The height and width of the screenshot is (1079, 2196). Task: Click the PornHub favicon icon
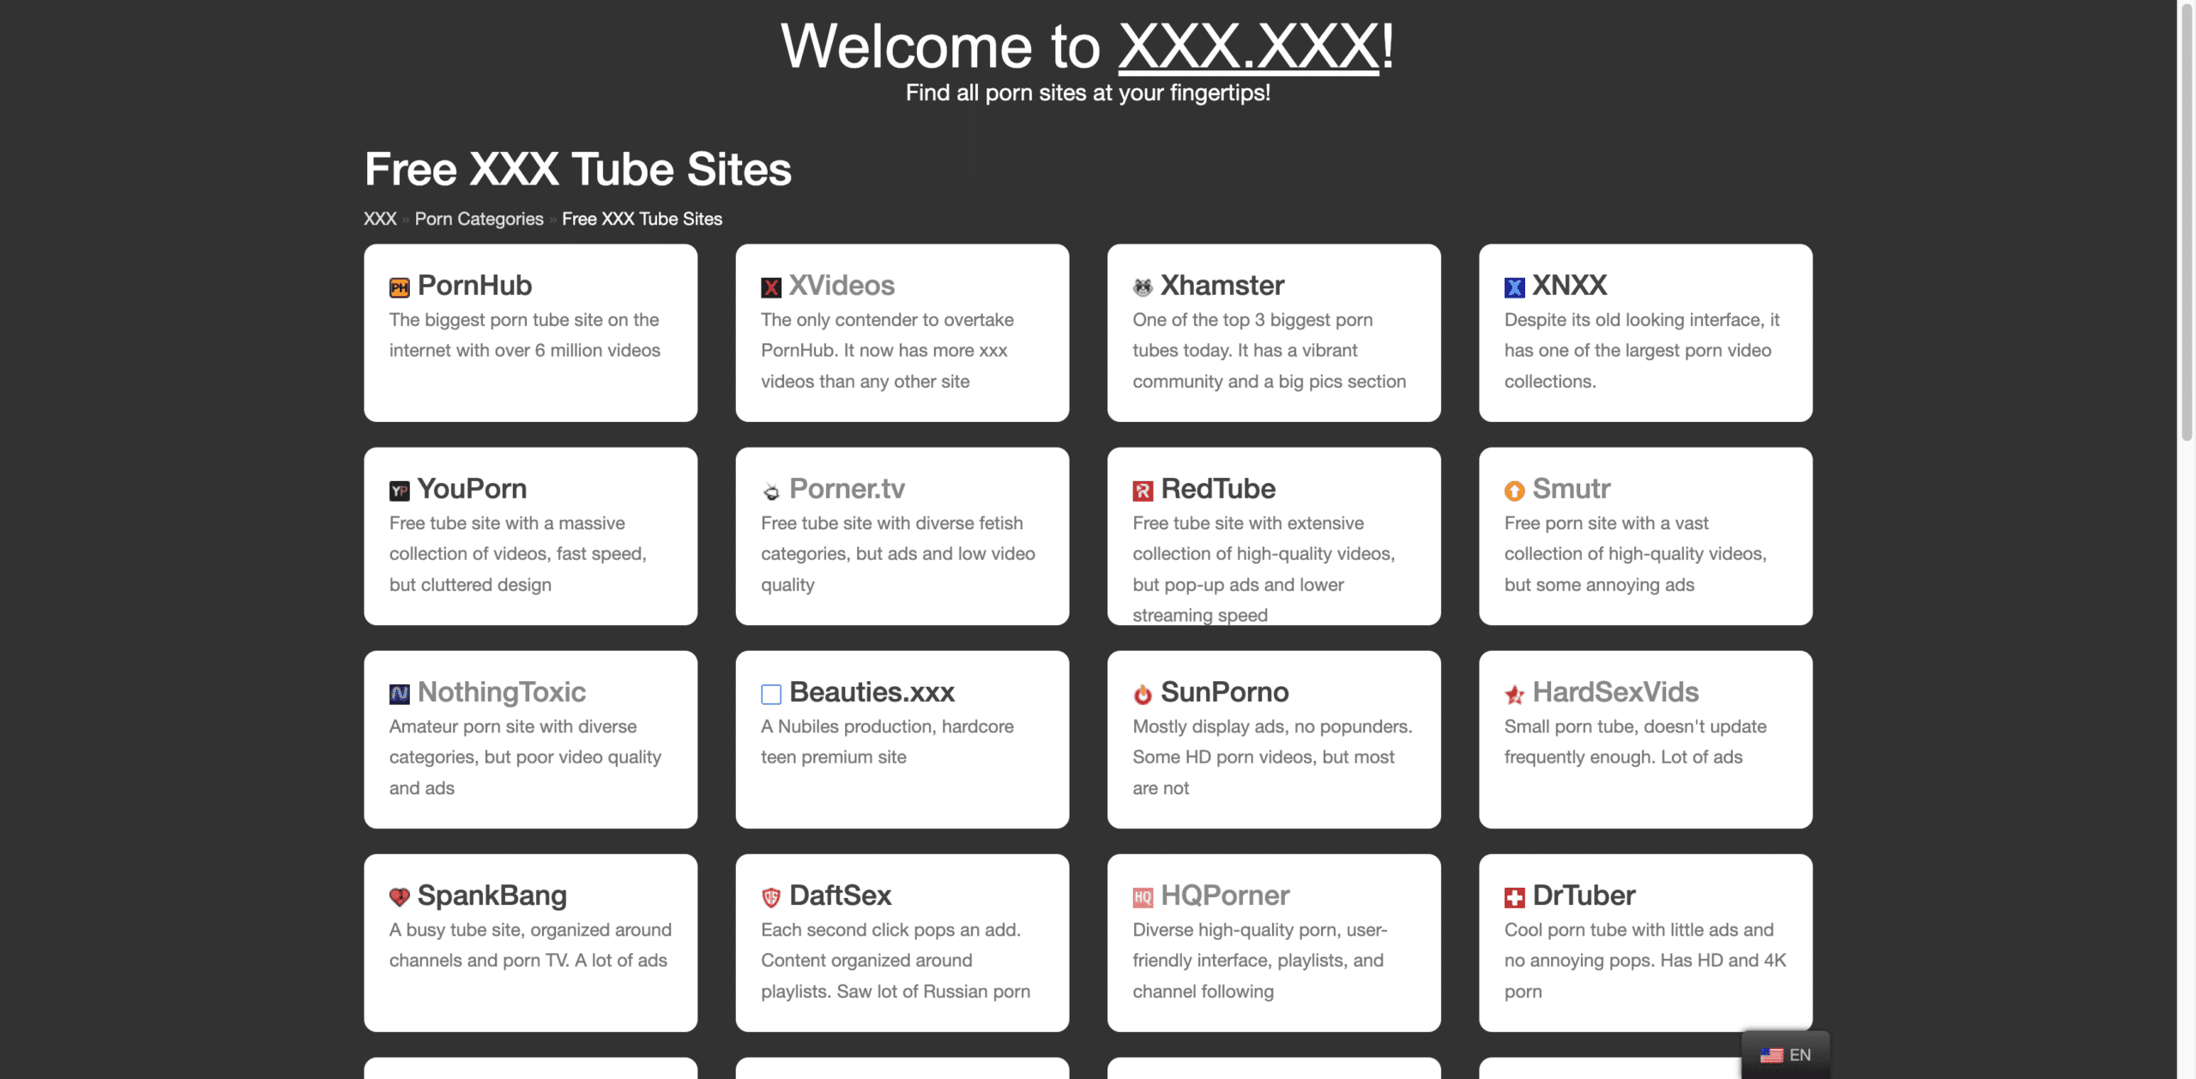pyautogui.click(x=399, y=286)
